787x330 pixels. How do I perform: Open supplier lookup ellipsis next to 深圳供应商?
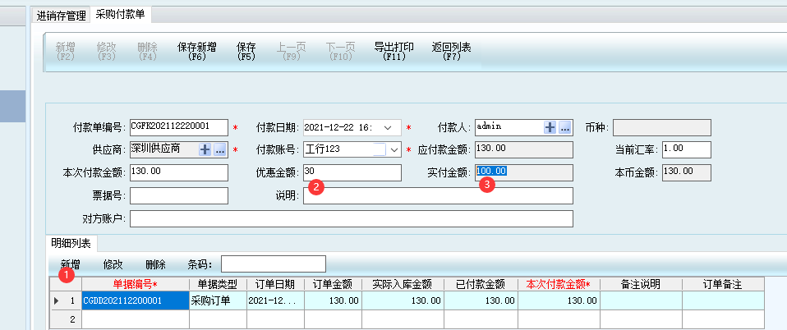tap(219, 150)
